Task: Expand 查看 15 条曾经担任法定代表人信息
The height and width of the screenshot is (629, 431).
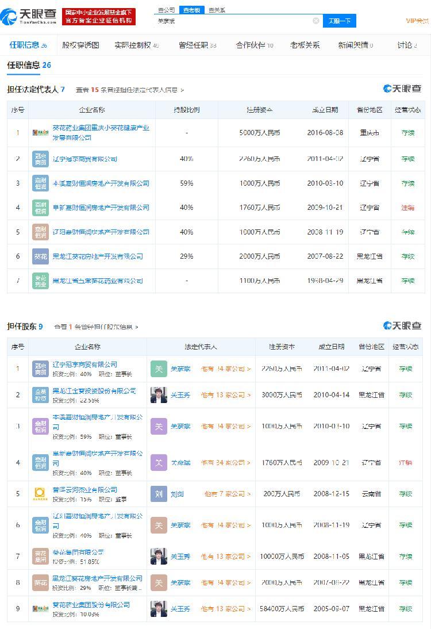Action: tap(130, 90)
